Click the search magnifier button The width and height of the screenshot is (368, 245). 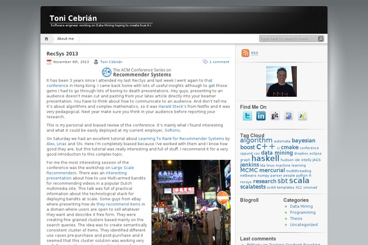[321, 39]
